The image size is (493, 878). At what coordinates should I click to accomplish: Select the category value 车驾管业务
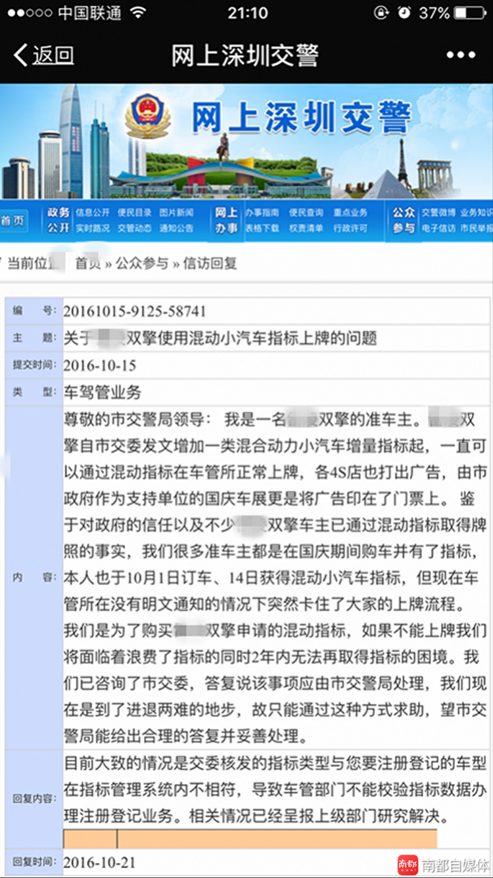[x=103, y=393]
